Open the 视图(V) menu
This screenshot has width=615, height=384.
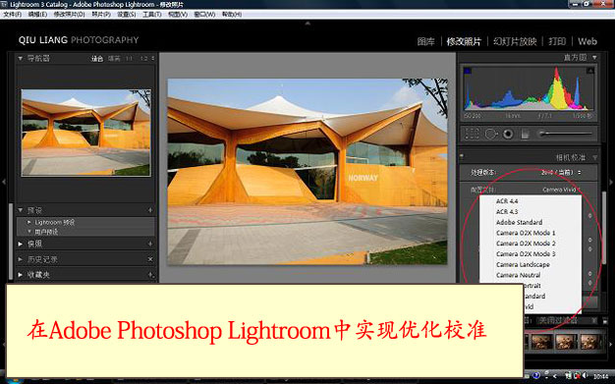178,14
